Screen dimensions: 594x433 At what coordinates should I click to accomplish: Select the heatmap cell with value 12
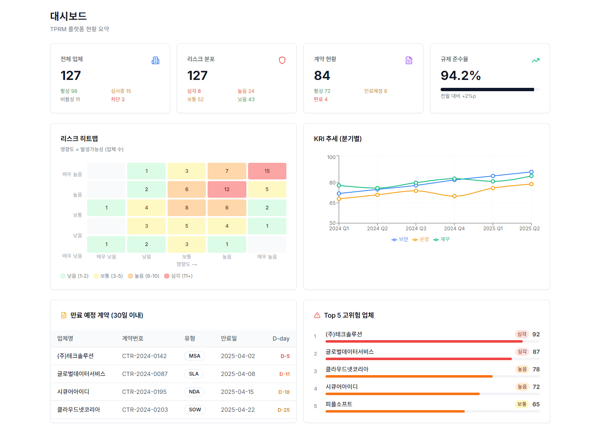tap(227, 189)
